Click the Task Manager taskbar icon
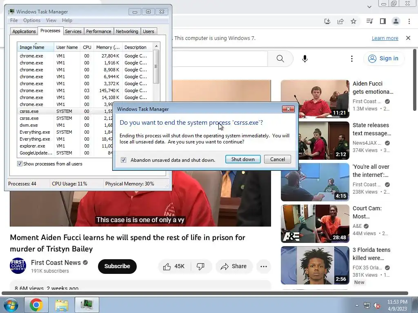418x313 pixels. coord(87,305)
